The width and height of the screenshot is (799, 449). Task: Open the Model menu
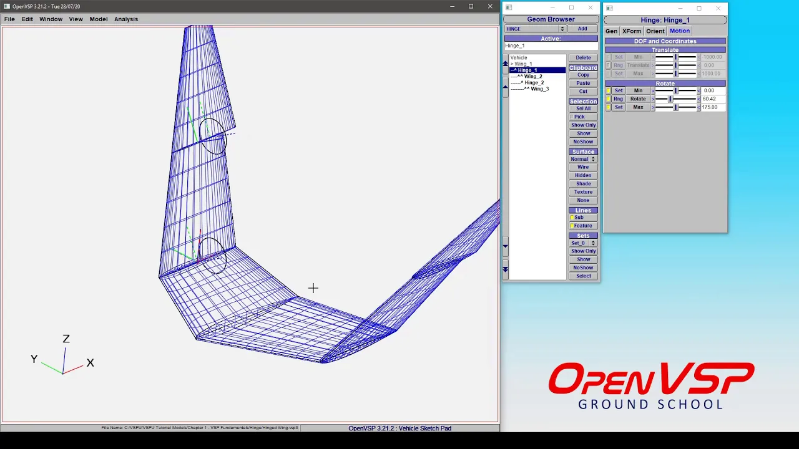click(98, 19)
